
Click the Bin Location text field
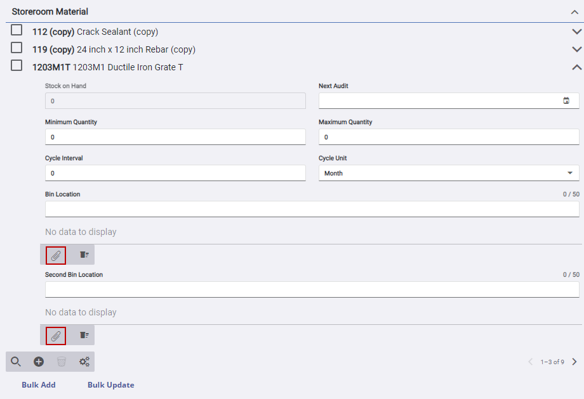(x=312, y=209)
